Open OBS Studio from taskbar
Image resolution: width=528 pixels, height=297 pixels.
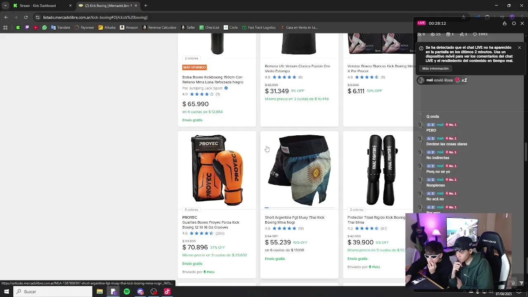point(154,292)
